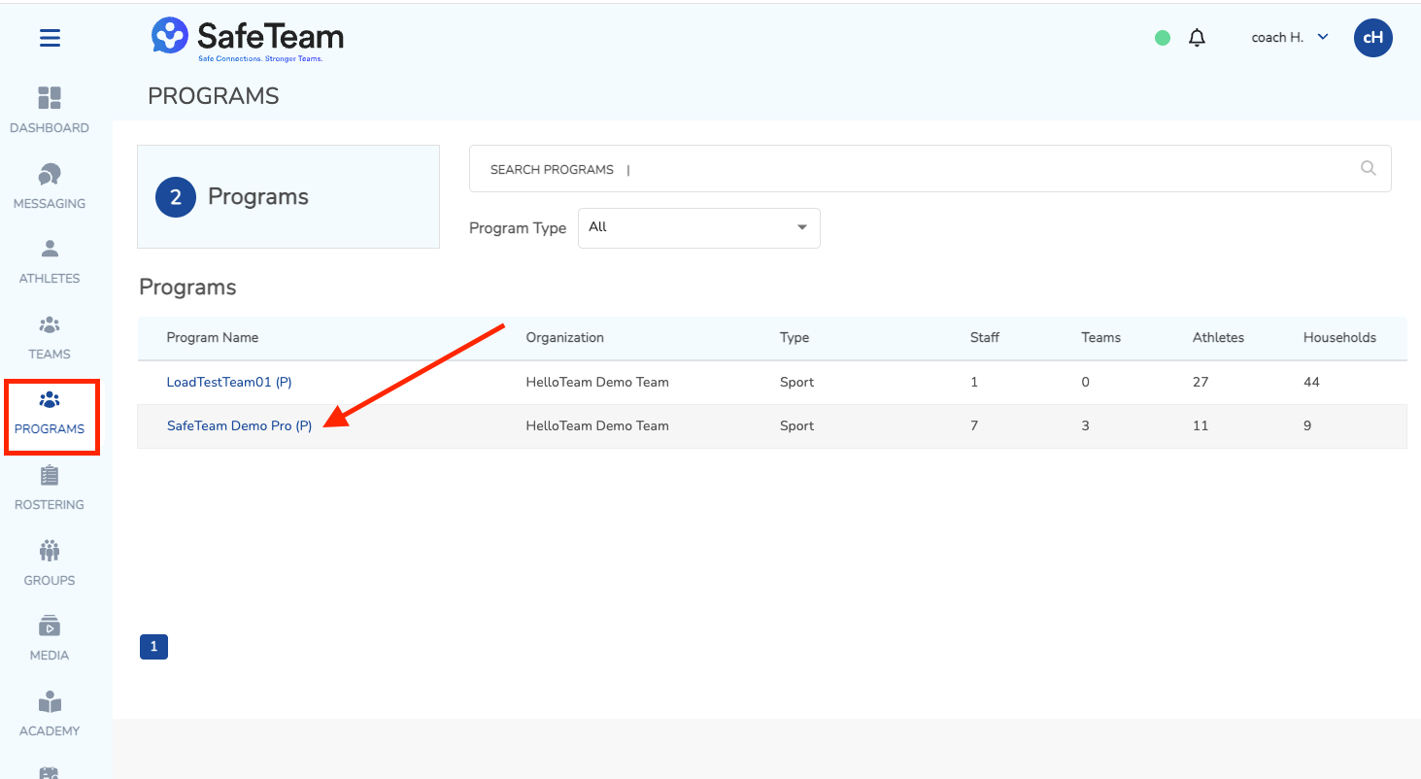This screenshot has height=779, width=1421.
Task: Go to pagination page 1
Action: pos(153,647)
